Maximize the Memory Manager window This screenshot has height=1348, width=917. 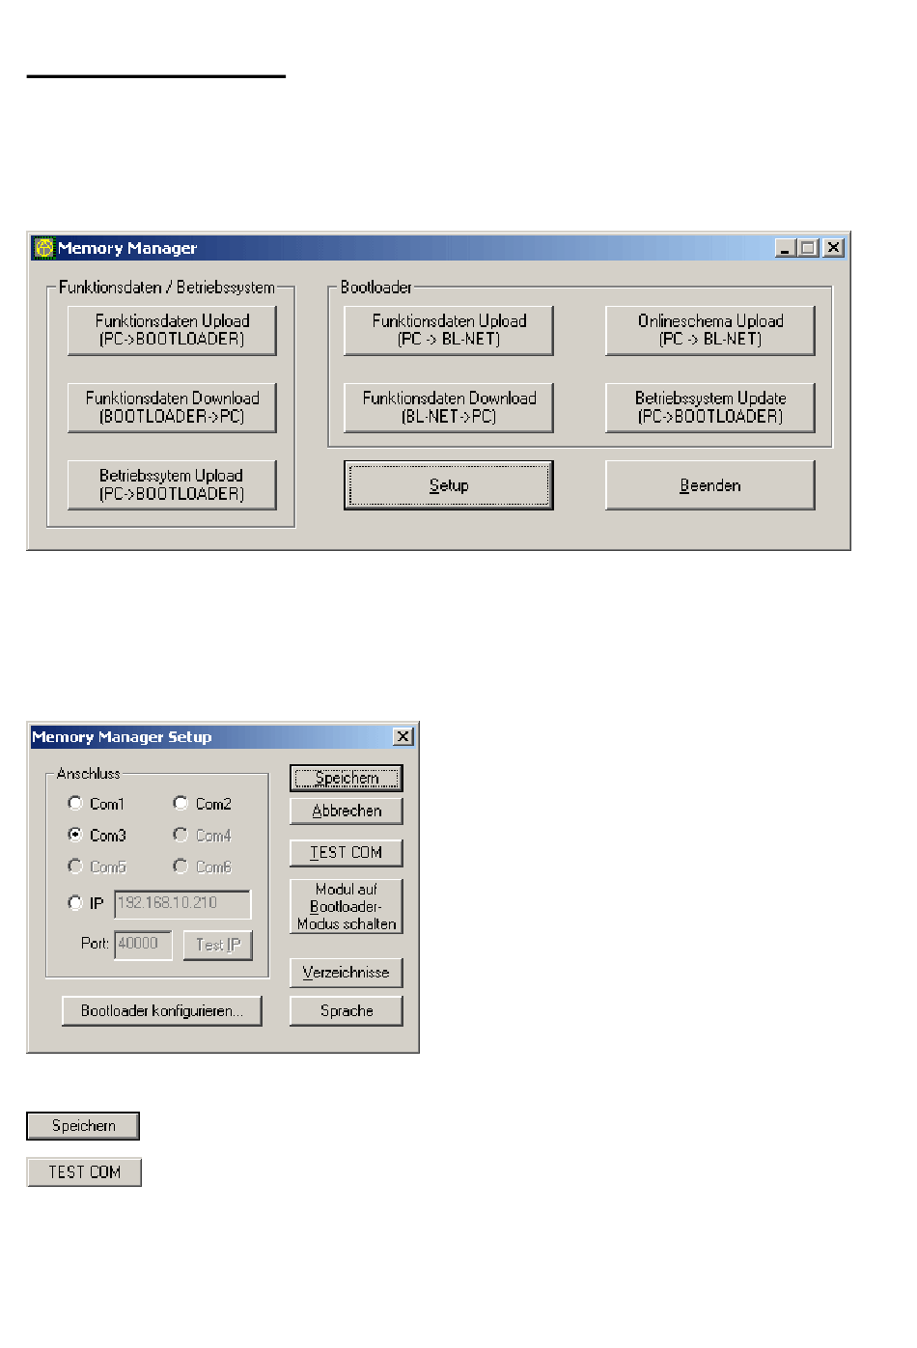pyautogui.click(x=808, y=248)
